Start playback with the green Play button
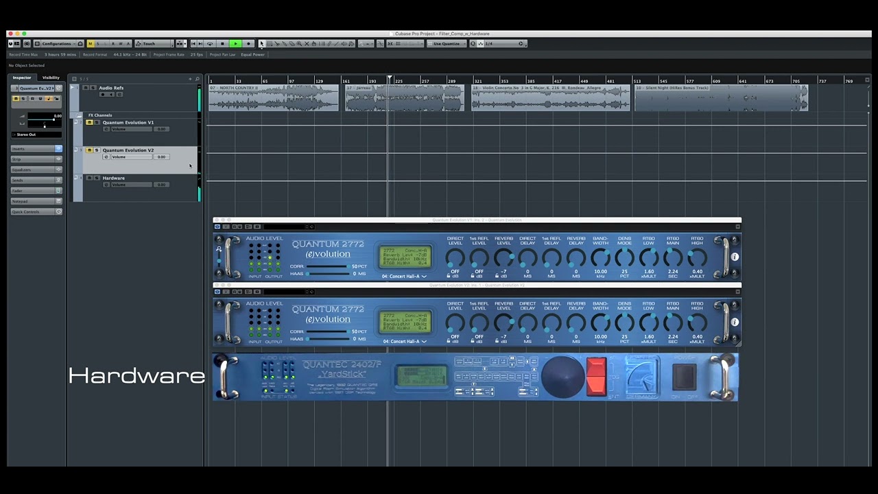Viewport: 878px width, 494px height. coord(235,43)
